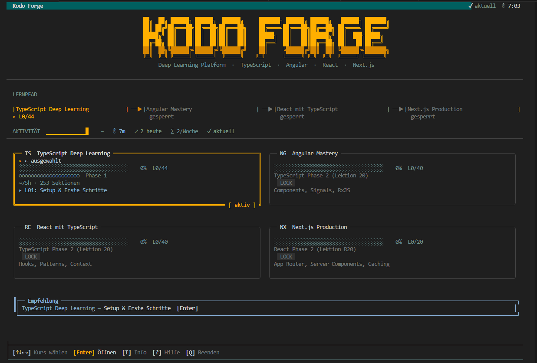Click the arrow keys 'Kurs wählen' footer hint
This screenshot has width=537, height=363.
[x=40, y=353]
